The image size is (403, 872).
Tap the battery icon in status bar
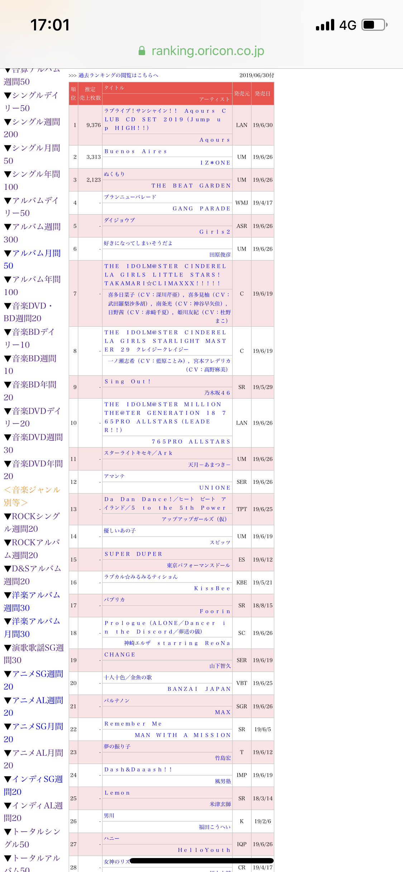[375, 25]
